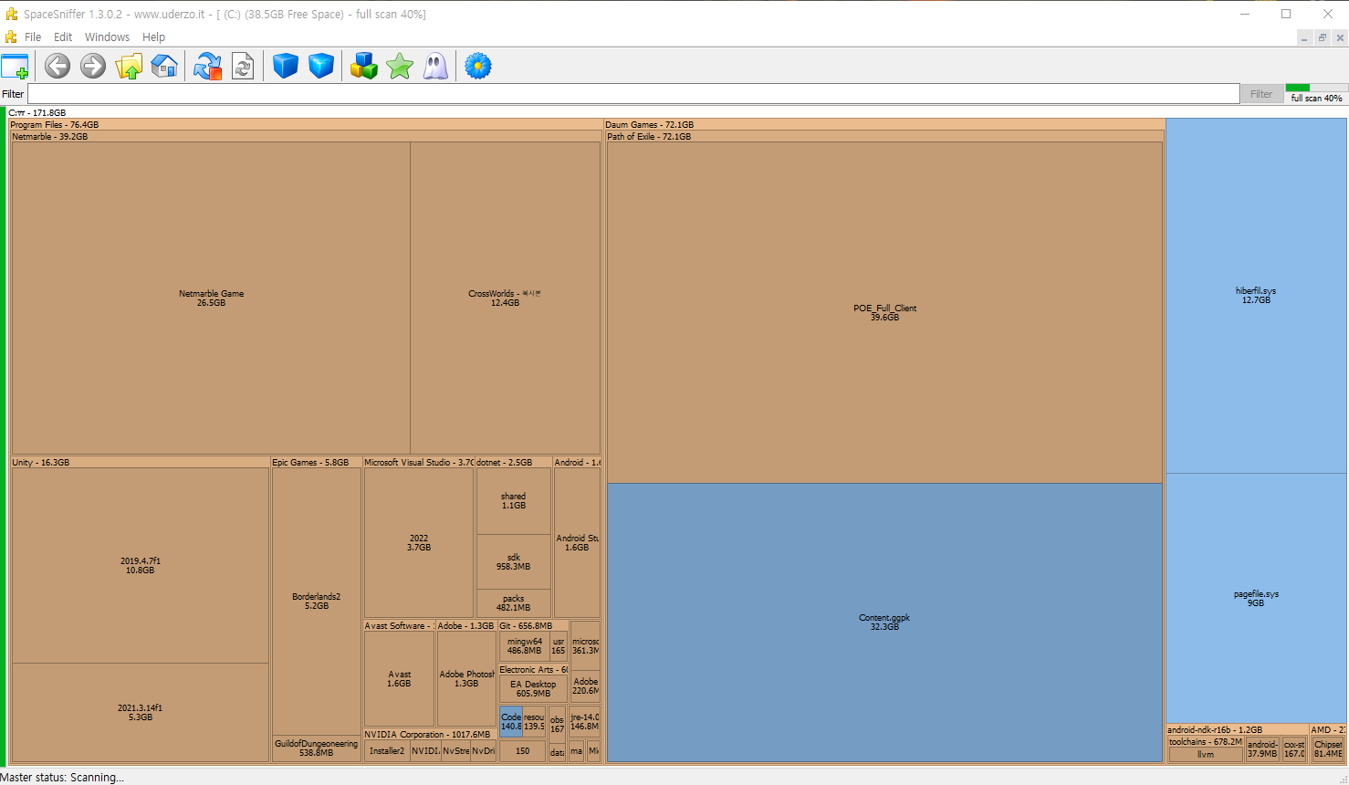
Task: Open the Windows menu
Action: tap(107, 37)
